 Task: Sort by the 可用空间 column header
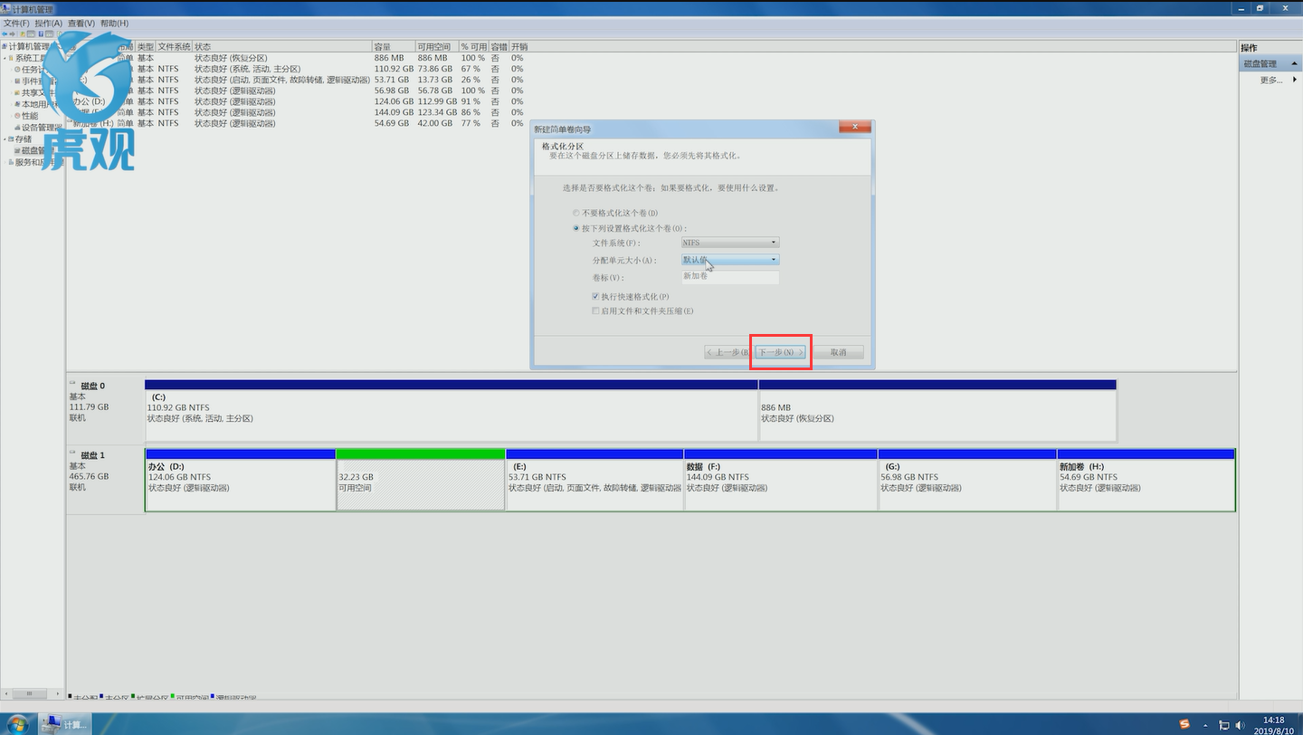[437, 46]
